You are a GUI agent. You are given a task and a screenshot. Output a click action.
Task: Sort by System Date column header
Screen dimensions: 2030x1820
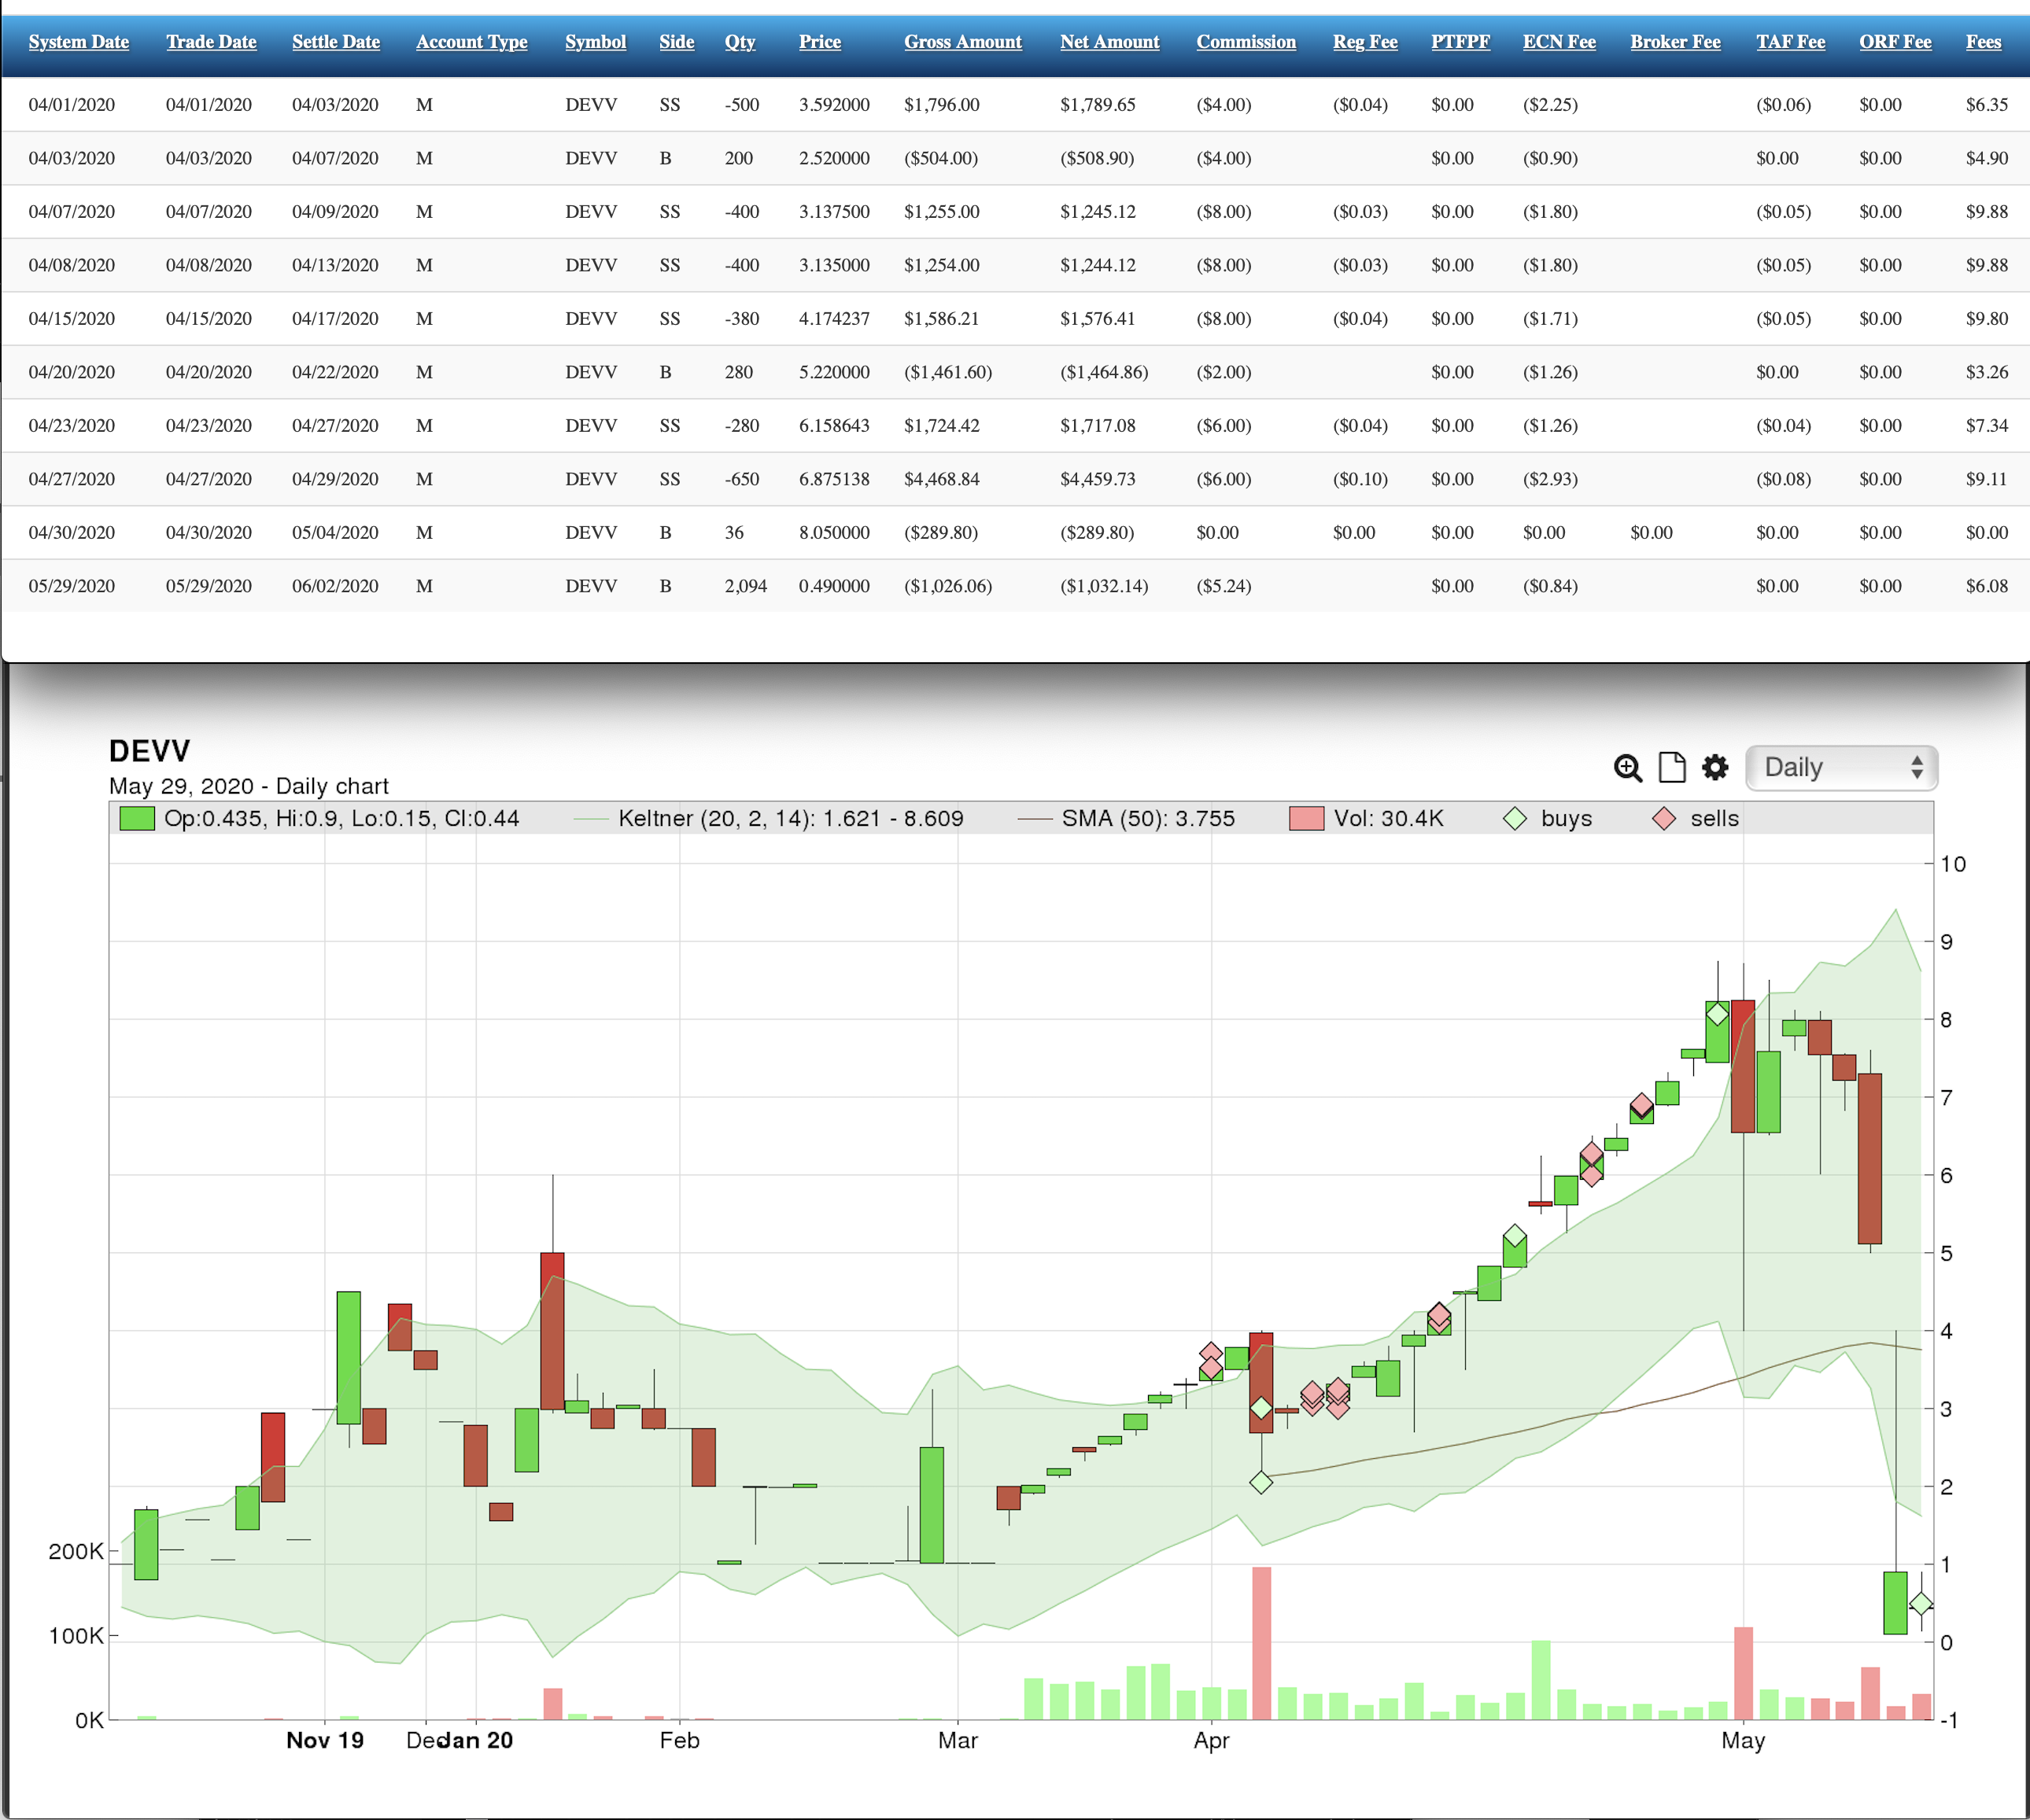[78, 42]
